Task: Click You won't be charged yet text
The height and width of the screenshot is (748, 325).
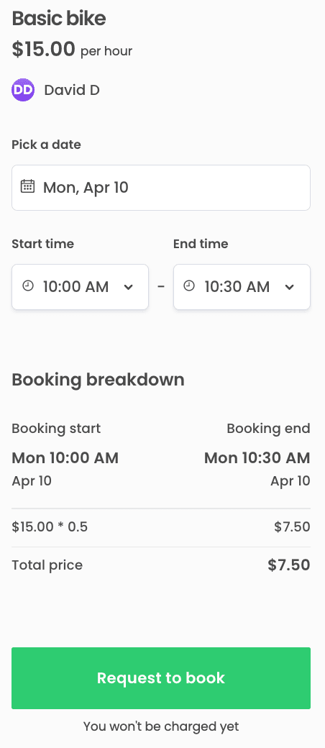Action: click(x=161, y=726)
